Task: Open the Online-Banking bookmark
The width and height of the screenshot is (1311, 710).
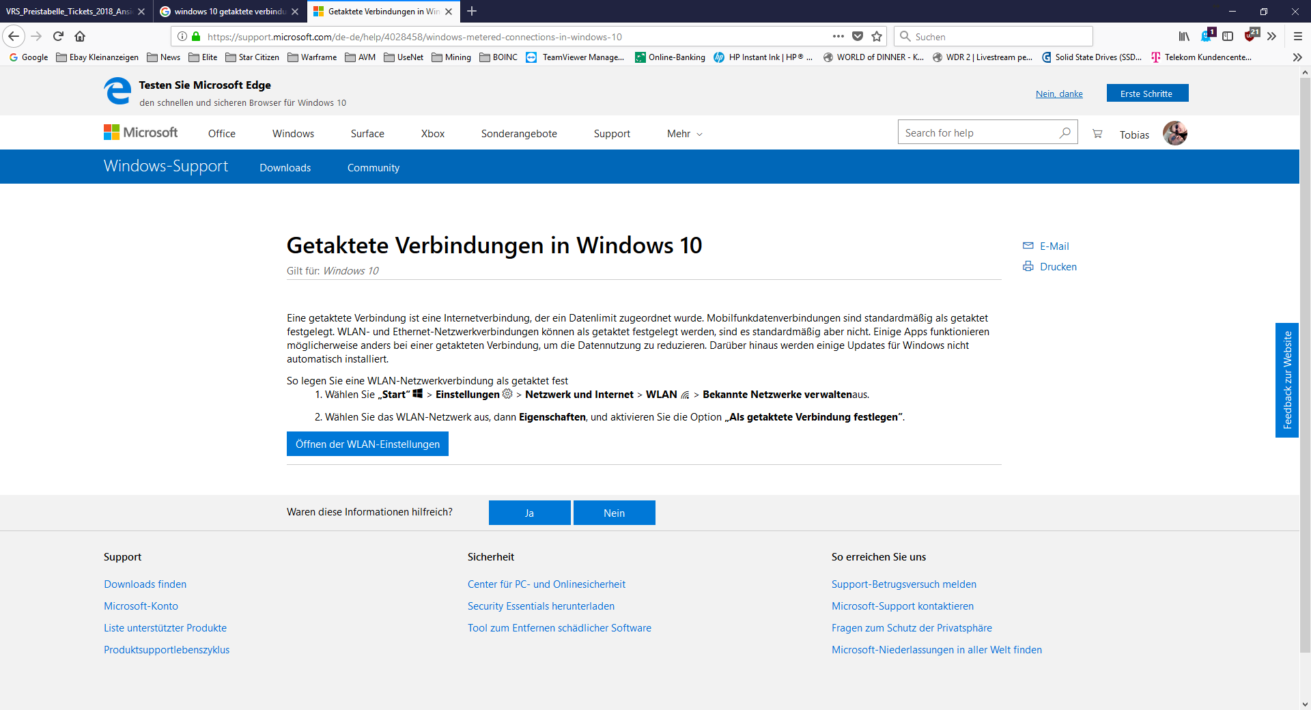Action: coord(670,57)
